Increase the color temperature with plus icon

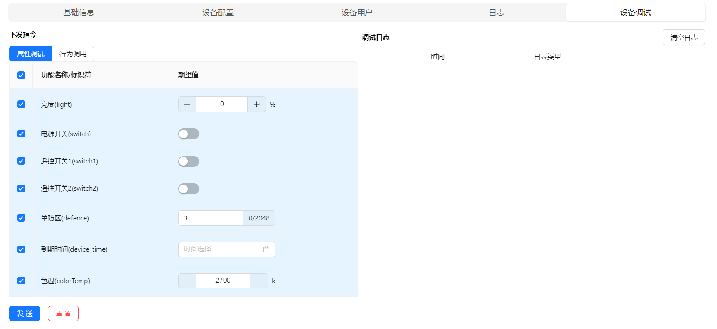coord(259,281)
